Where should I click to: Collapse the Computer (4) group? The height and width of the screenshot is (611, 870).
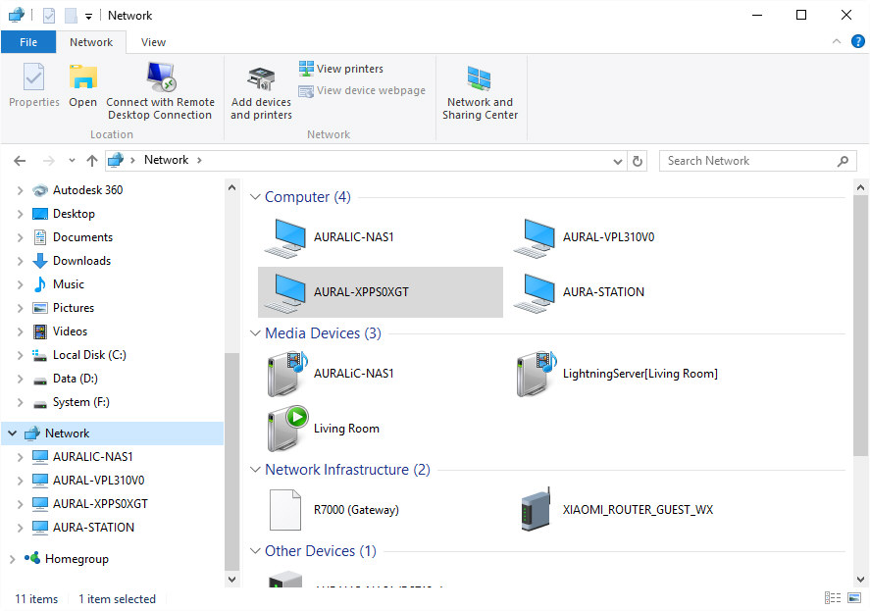pyautogui.click(x=255, y=197)
